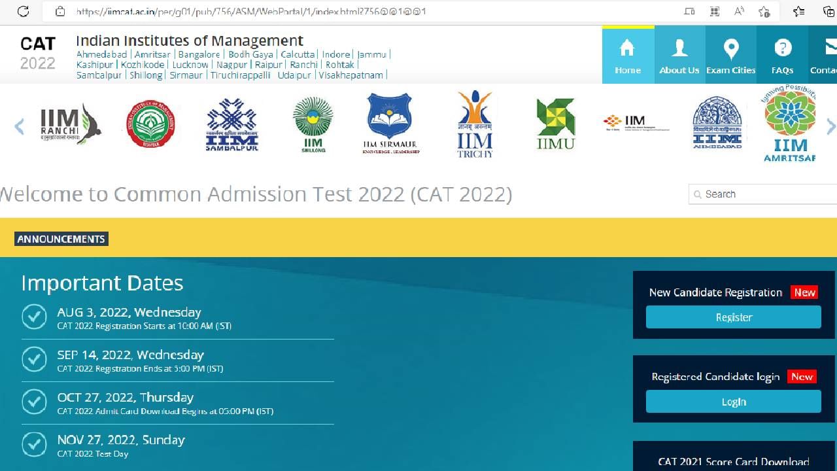The image size is (837, 471).
Task: Open the Bangalore link
Action: [x=199, y=54]
